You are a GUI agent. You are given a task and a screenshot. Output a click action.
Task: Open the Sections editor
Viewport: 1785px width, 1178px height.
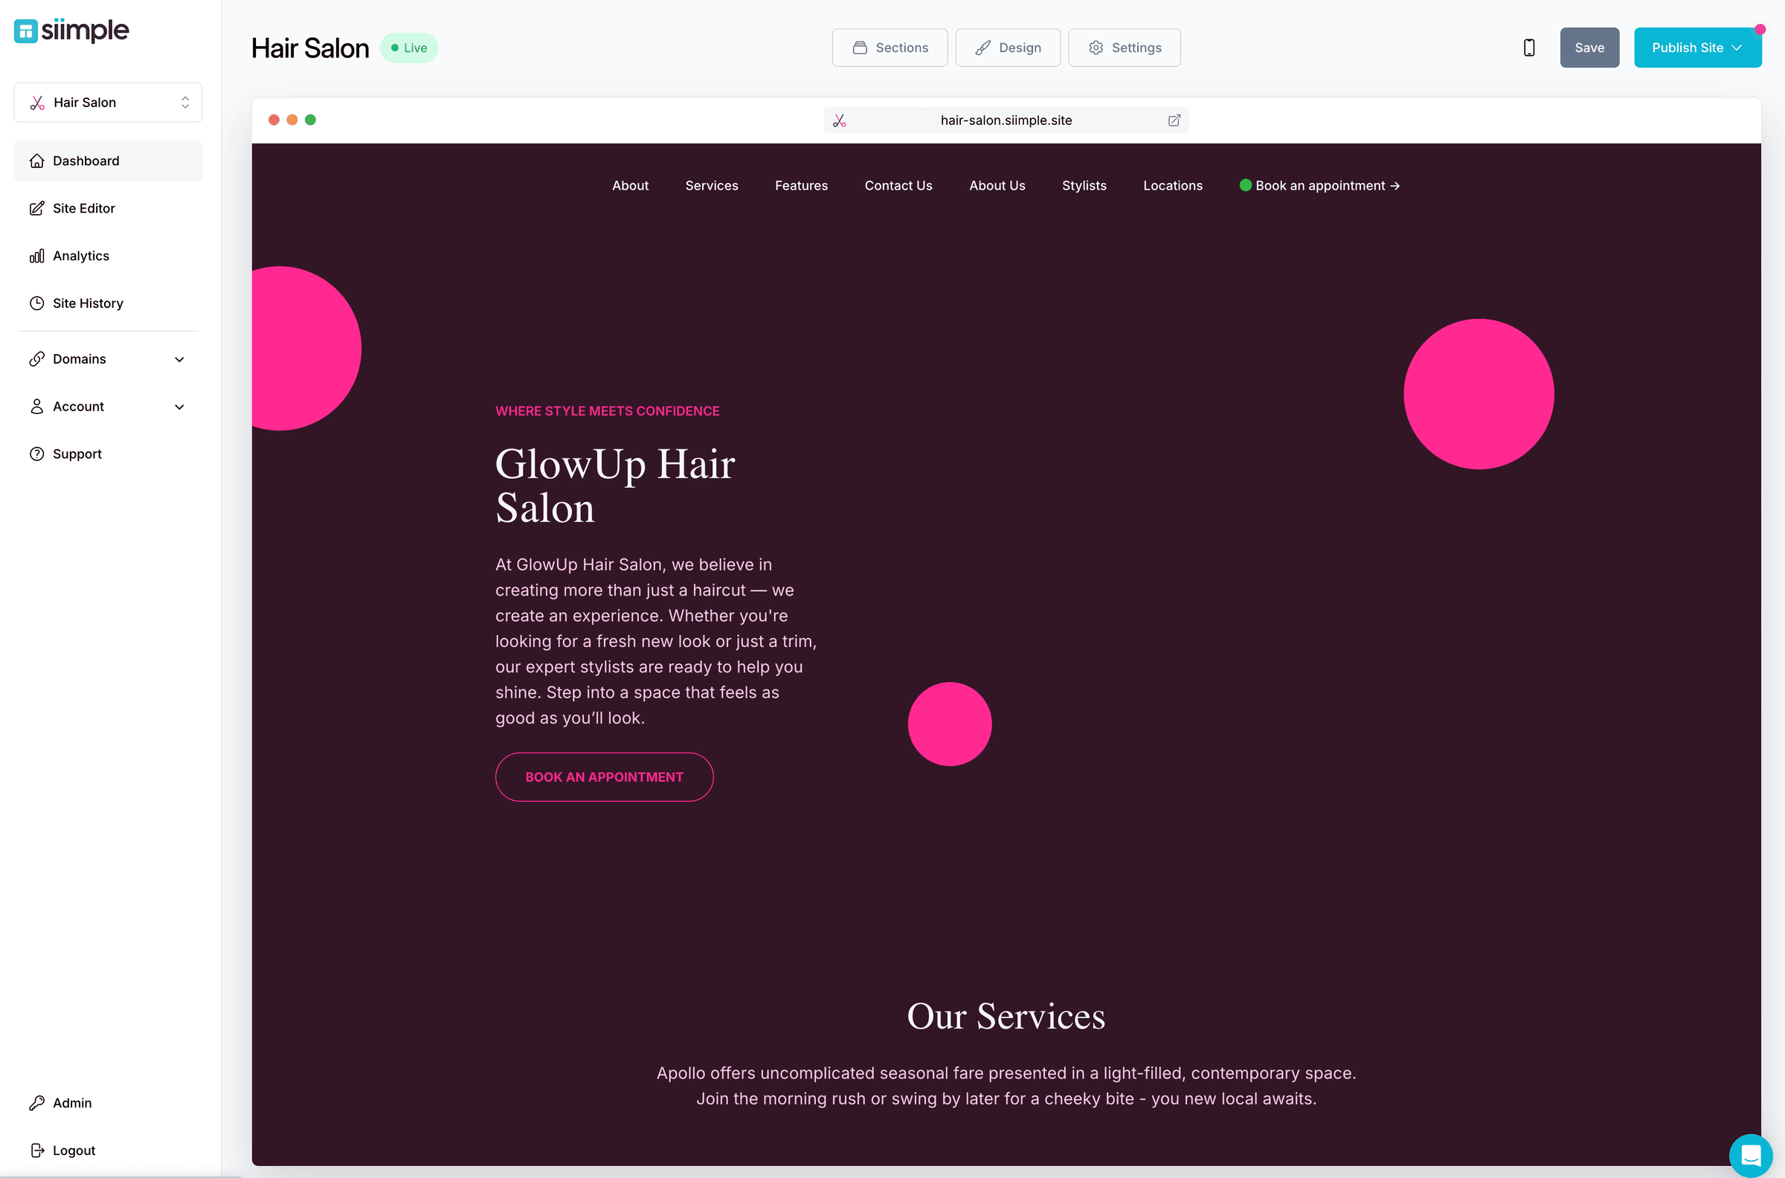click(890, 48)
